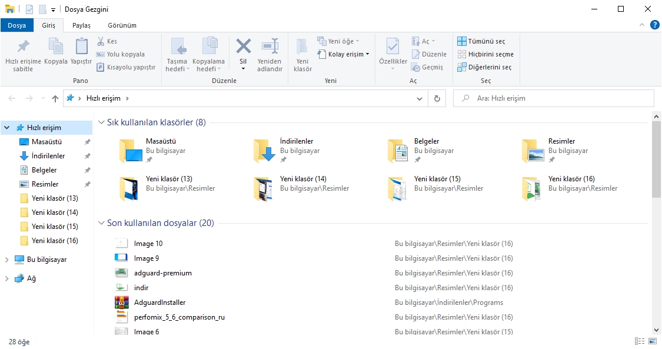The image size is (662, 349).
Task: Select Belgeler in the navigation pane
Action: [44, 170]
